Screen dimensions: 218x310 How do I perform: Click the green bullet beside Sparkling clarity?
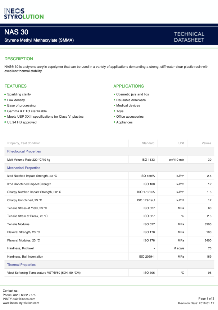click(5, 94)
